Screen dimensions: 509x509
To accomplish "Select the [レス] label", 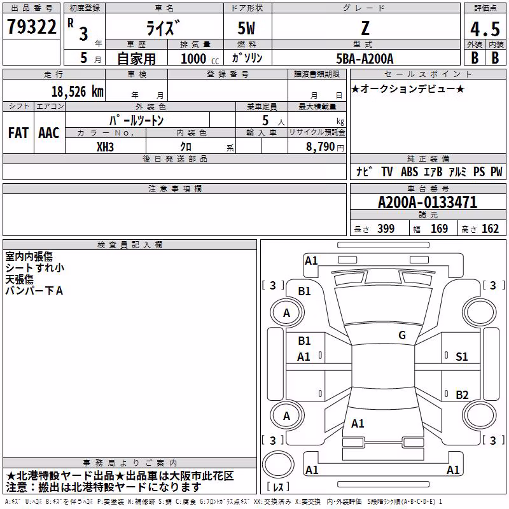I will (278, 487).
